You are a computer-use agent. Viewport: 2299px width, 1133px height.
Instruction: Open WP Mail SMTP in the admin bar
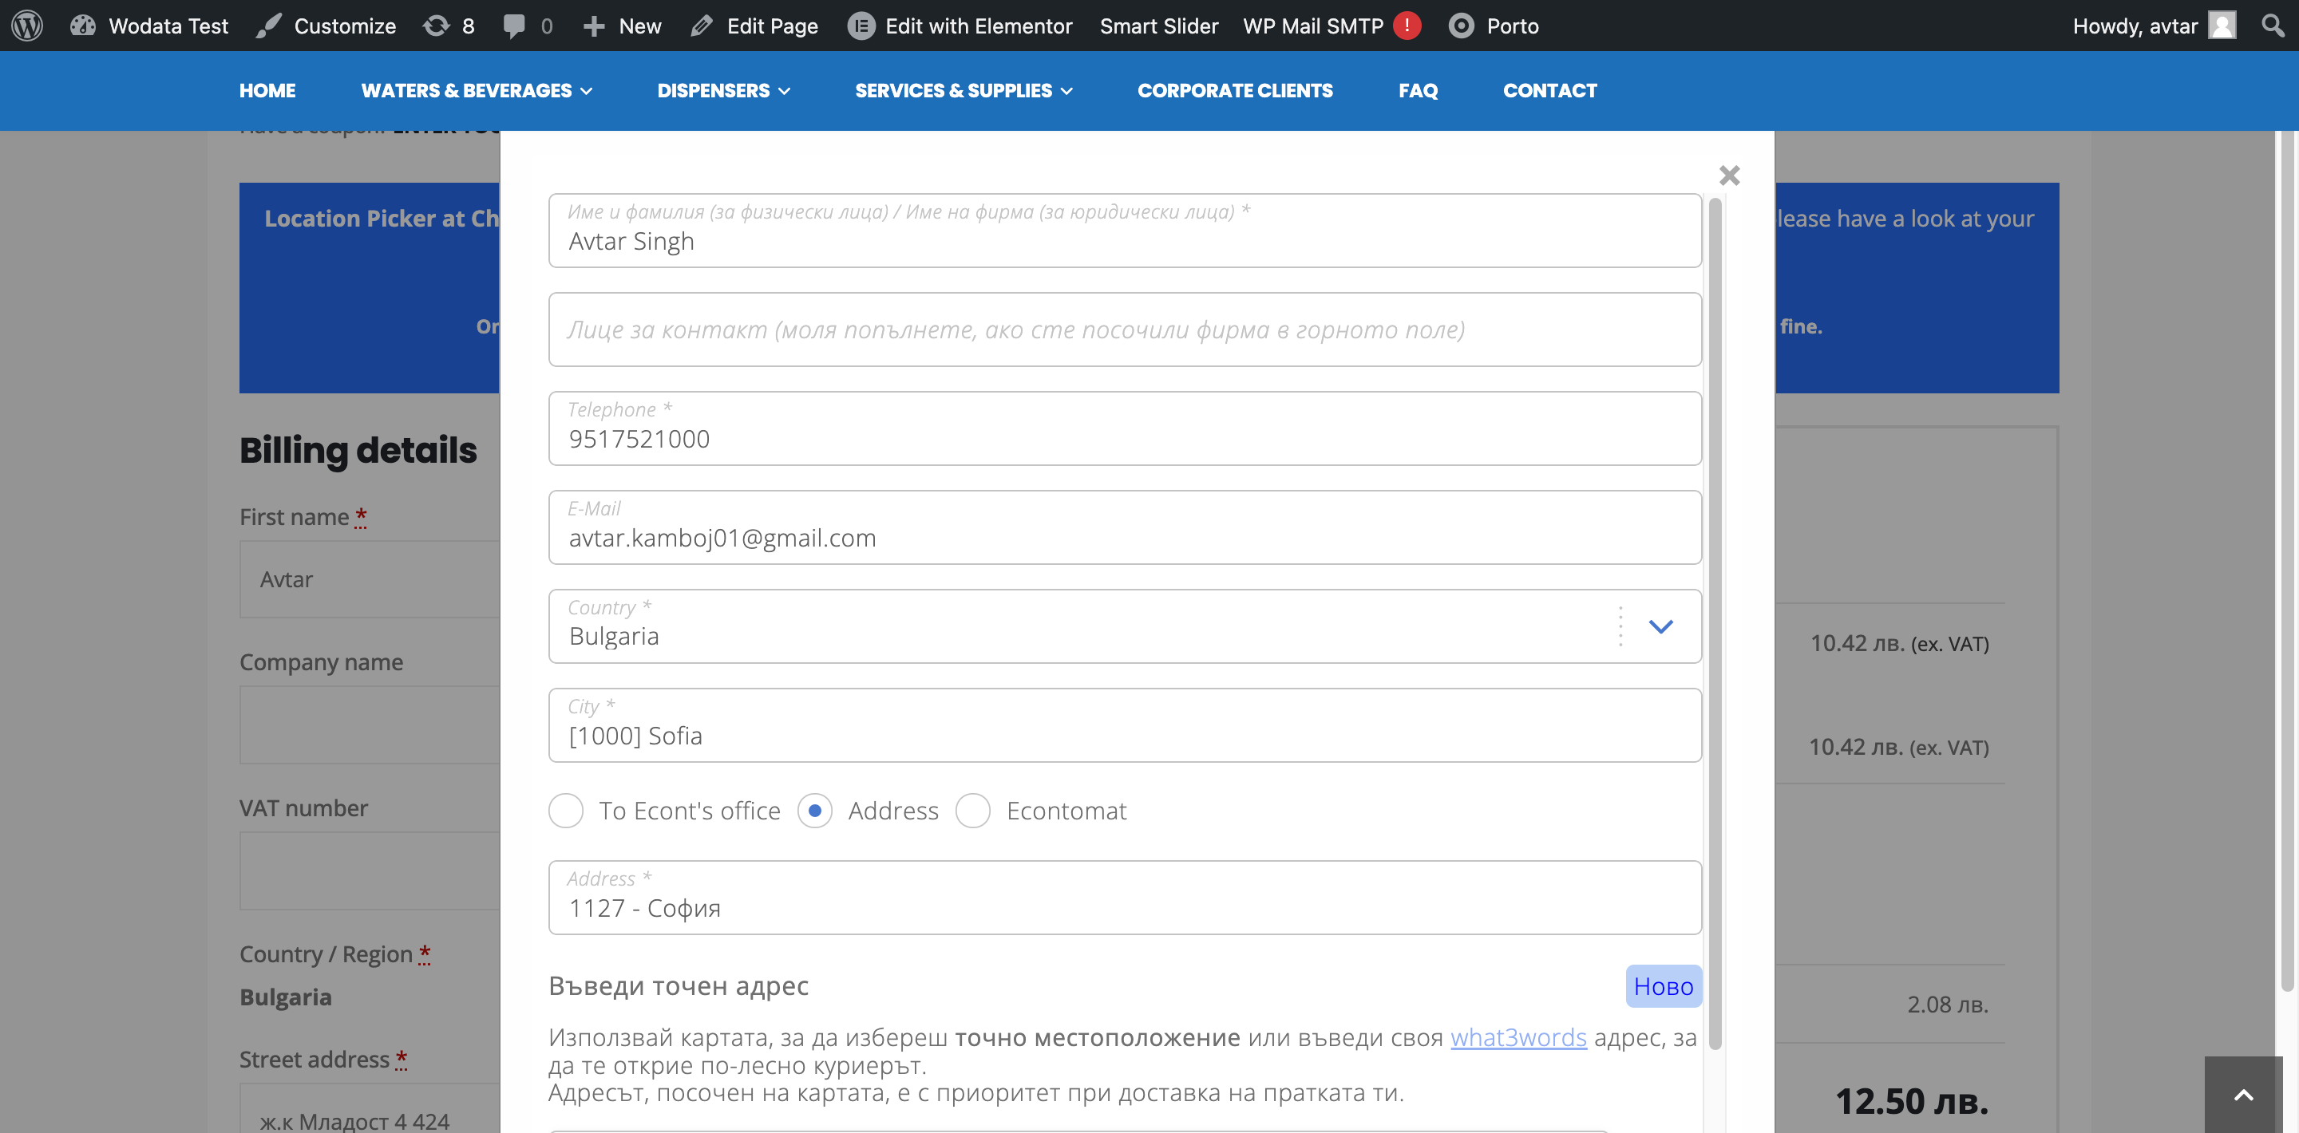pyautogui.click(x=1313, y=26)
